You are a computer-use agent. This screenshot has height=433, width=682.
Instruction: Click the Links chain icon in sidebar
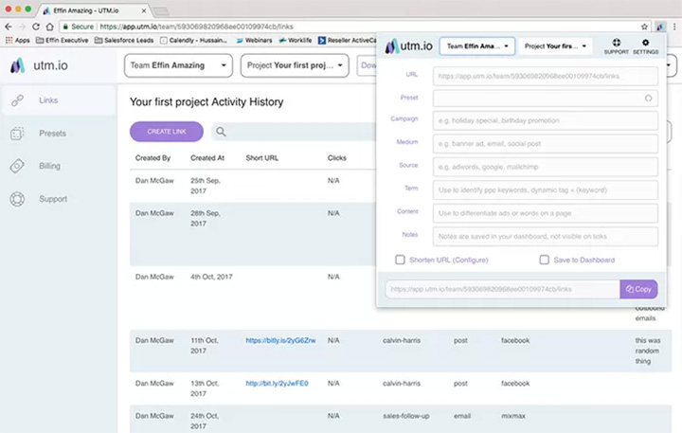tap(17, 100)
